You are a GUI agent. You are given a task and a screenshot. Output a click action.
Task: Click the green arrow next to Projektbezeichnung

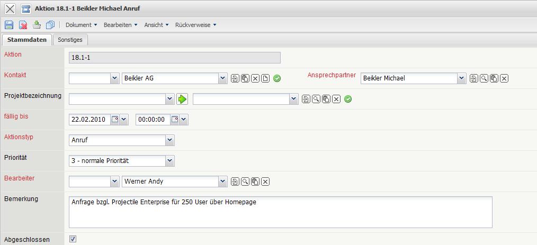coord(182,99)
